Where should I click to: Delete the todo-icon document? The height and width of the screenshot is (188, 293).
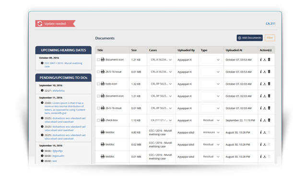pos(269,84)
